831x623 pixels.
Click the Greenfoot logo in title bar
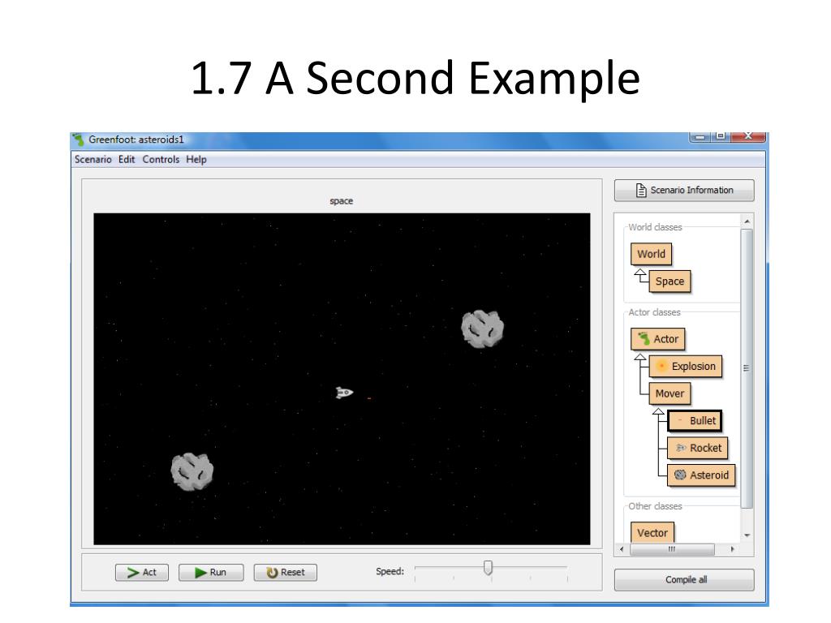click(79, 140)
